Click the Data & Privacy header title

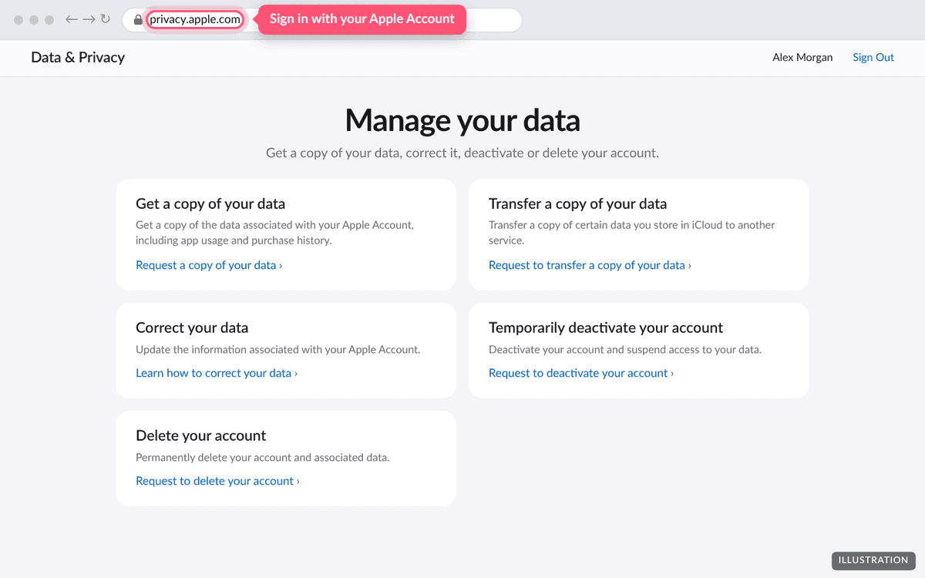point(78,57)
